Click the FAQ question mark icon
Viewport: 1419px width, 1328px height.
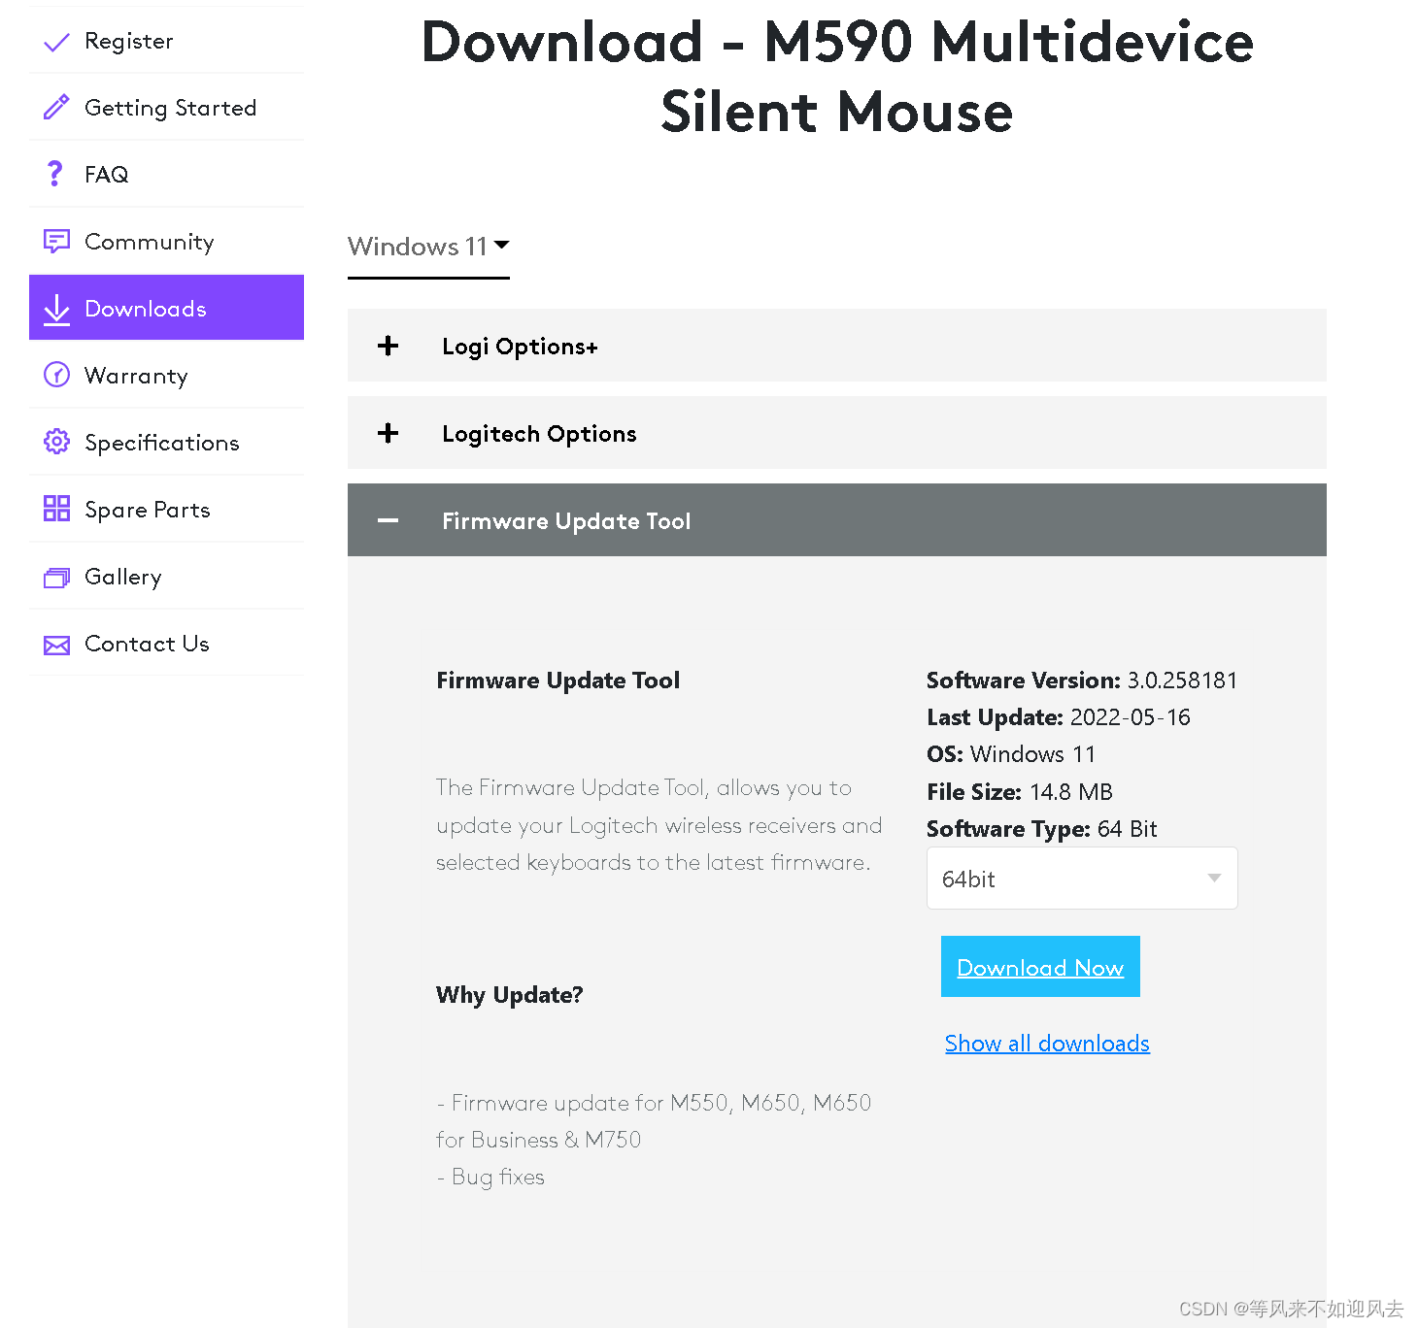pos(55,174)
